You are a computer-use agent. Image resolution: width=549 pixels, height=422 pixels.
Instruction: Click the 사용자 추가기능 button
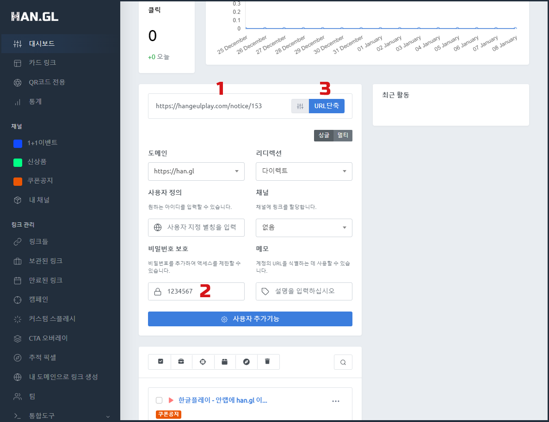pos(250,319)
